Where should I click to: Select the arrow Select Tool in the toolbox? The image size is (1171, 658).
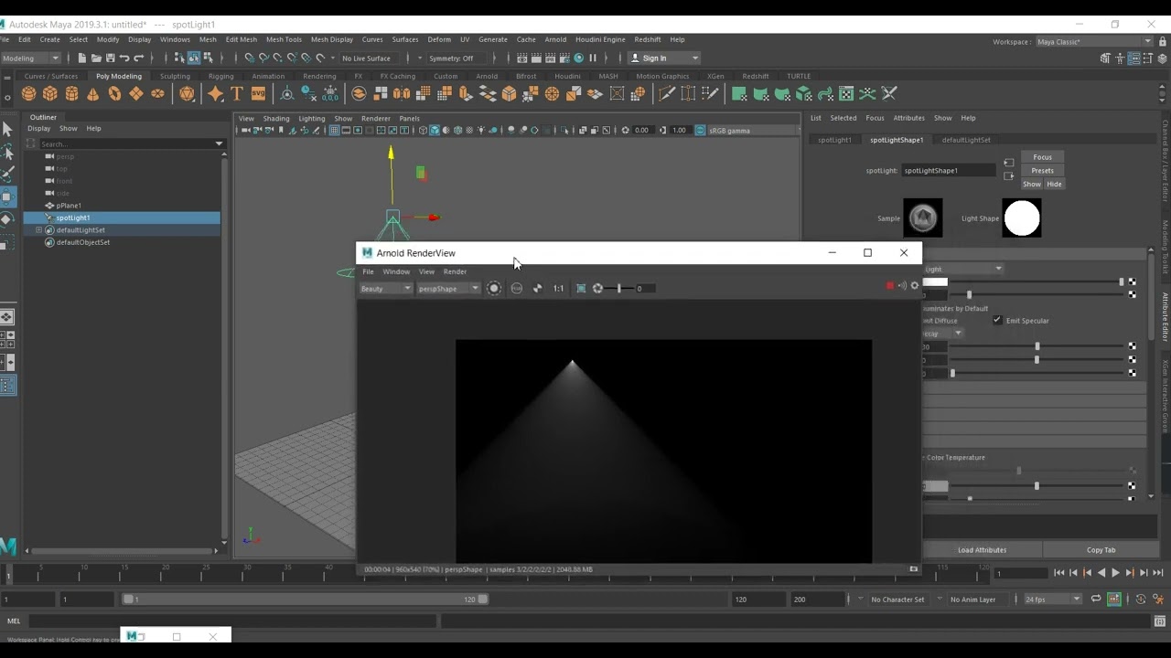tap(6, 129)
